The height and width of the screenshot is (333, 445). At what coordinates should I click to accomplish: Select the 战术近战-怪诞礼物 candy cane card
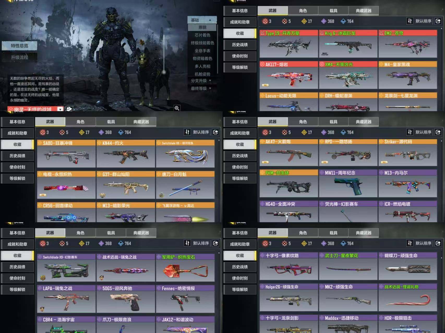tap(408, 297)
